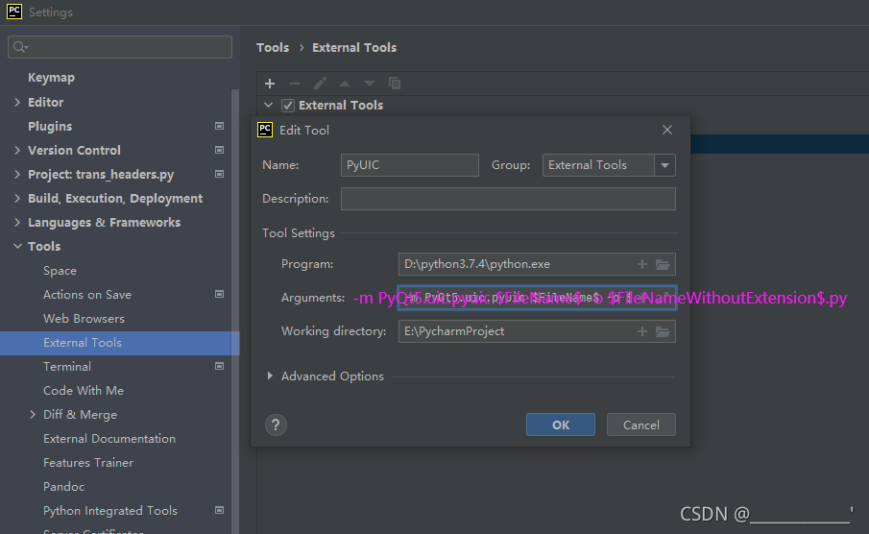This screenshot has height=534, width=869.
Task: Open folder browser for Working directory
Action: pyautogui.click(x=663, y=331)
